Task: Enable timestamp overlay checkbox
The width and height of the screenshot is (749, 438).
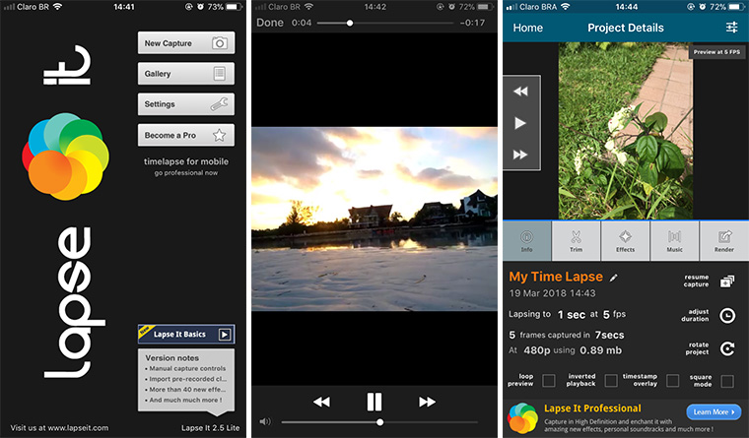Action: (x=672, y=380)
